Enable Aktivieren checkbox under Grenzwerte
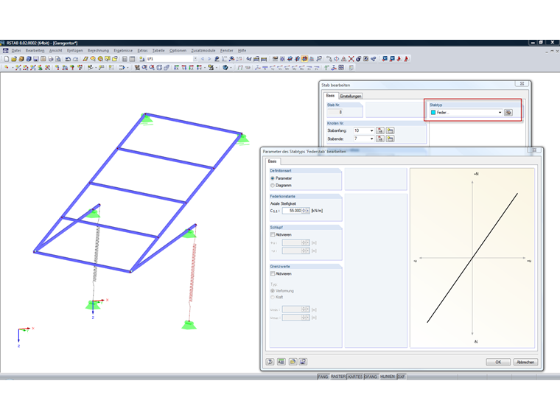 point(273,273)
